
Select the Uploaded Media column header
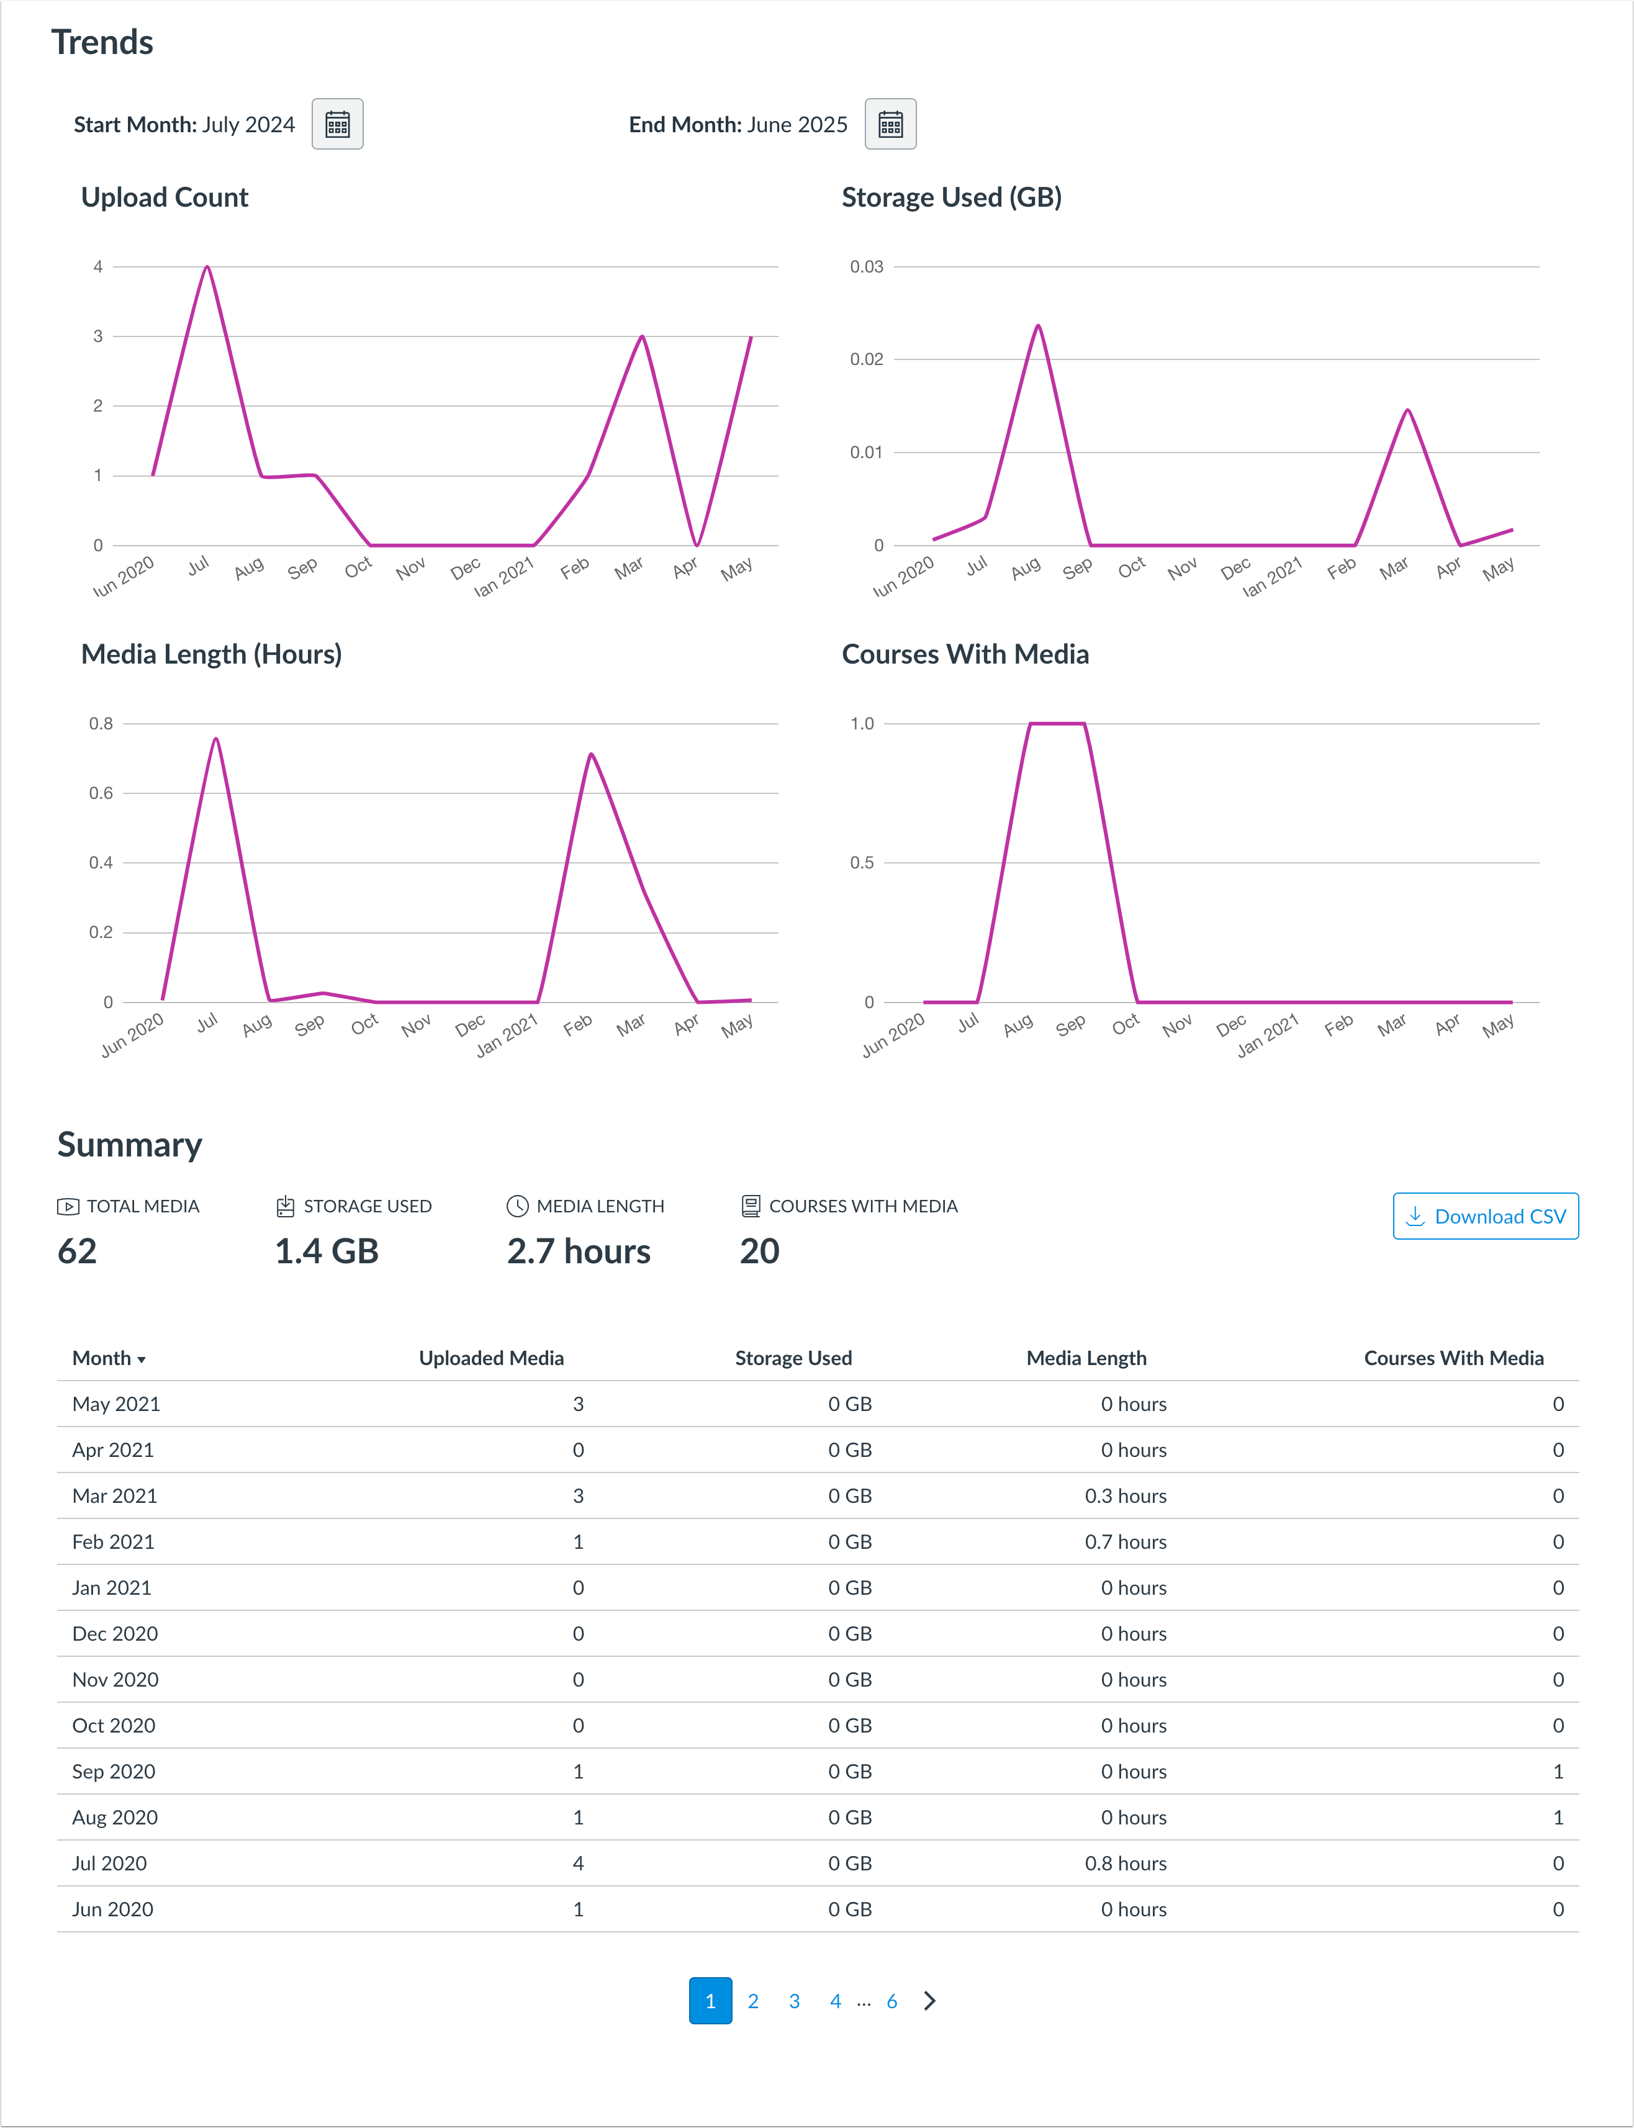[x=491, y=1358]
